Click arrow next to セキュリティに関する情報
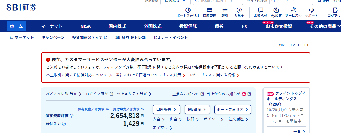 click(x=238, y=75)
